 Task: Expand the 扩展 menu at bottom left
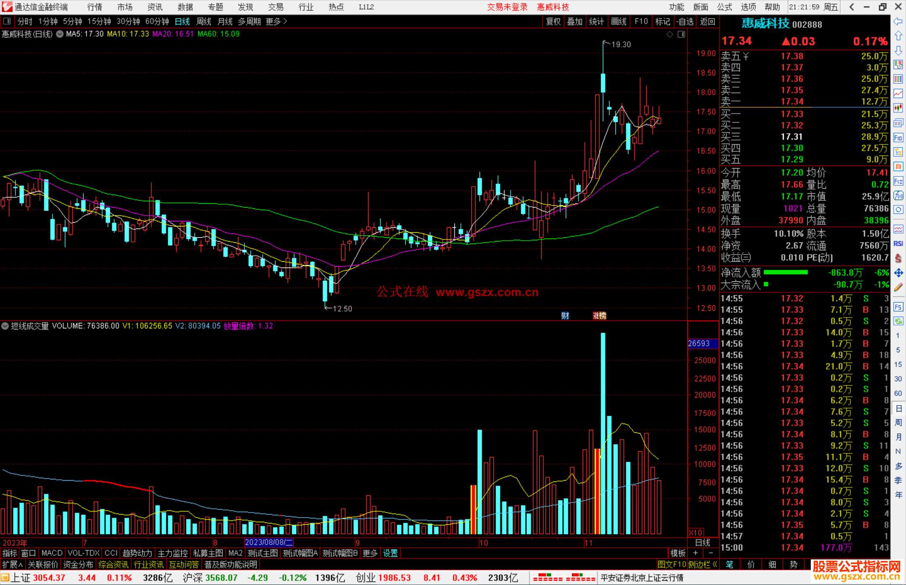pos(12,564)
